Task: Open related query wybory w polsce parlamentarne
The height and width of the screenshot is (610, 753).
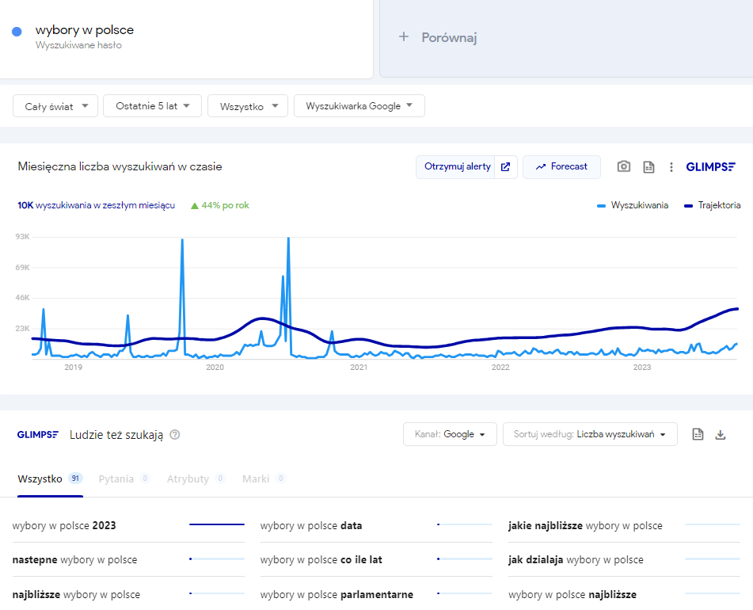Action: pyautogui.click(x=337, y=594)
